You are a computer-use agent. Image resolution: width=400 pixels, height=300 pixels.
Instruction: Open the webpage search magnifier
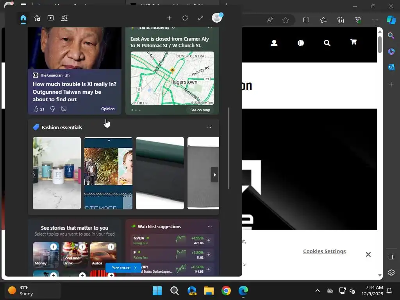tap(327, 43)
